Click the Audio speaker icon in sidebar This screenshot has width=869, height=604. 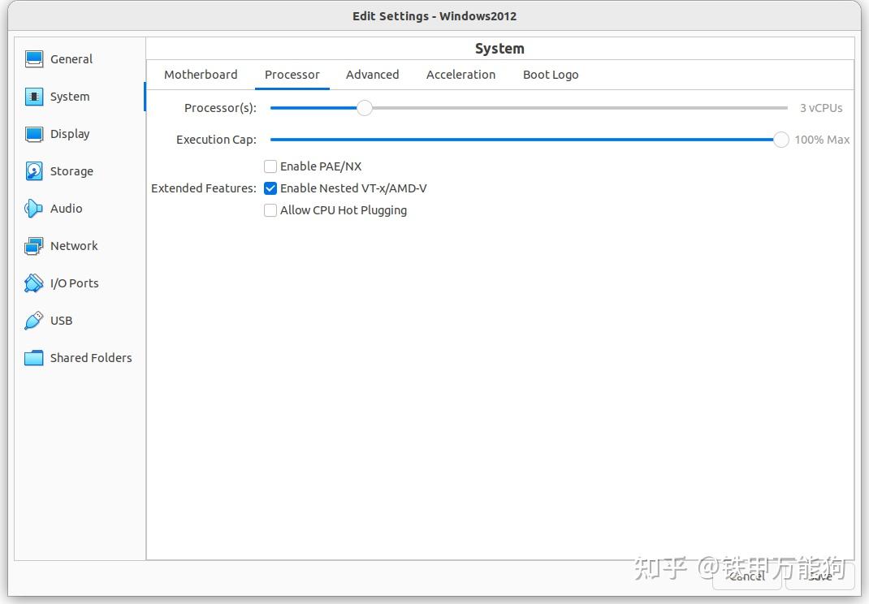(x=34, y=209)
